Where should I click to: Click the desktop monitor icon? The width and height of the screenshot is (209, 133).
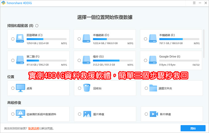(20, 88)
